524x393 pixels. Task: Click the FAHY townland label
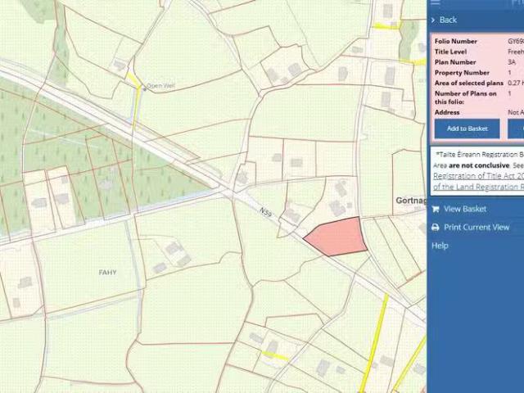(107, 273)
